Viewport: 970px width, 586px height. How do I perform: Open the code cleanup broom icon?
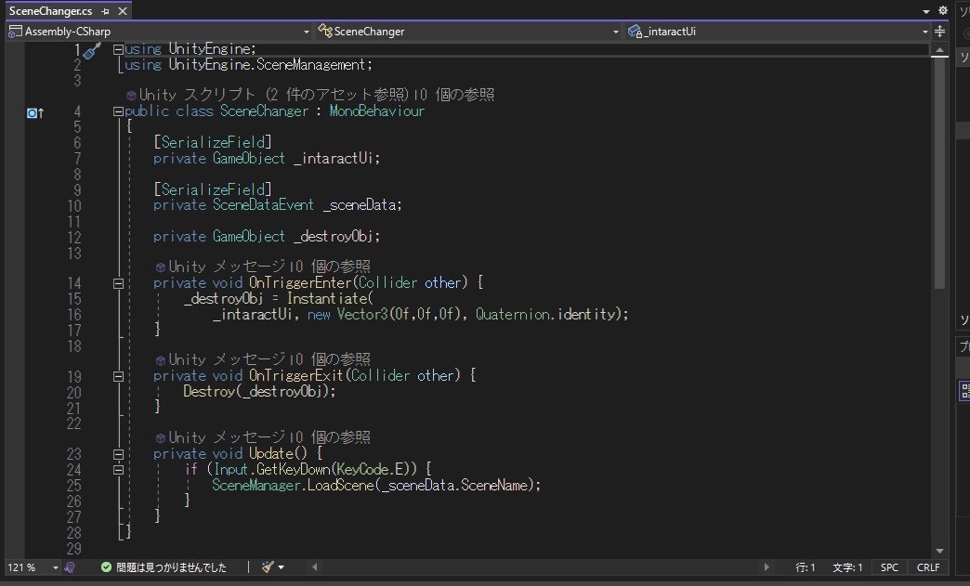(268, 566)
